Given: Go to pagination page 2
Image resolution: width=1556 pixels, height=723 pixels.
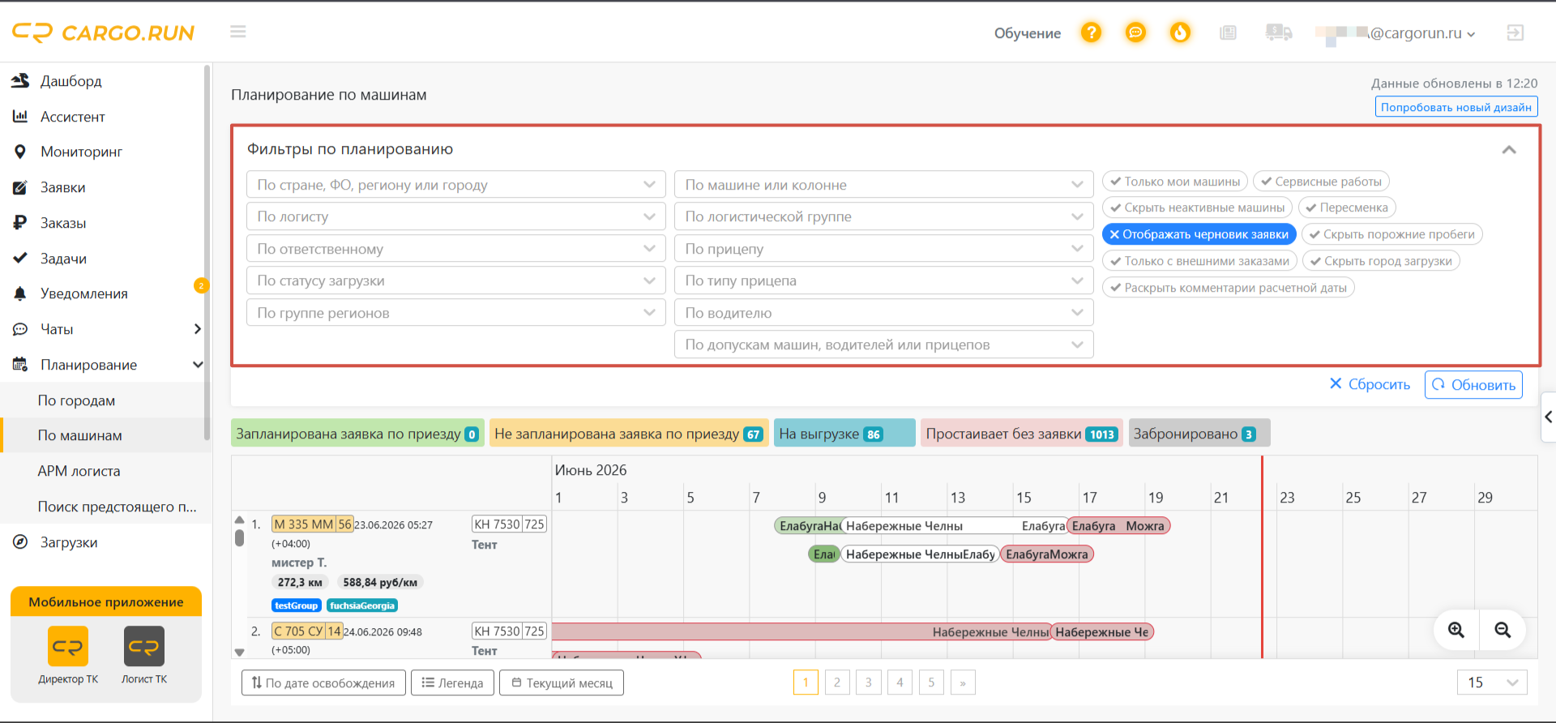Looking at the screenshot, I should (x=837, y=682).
